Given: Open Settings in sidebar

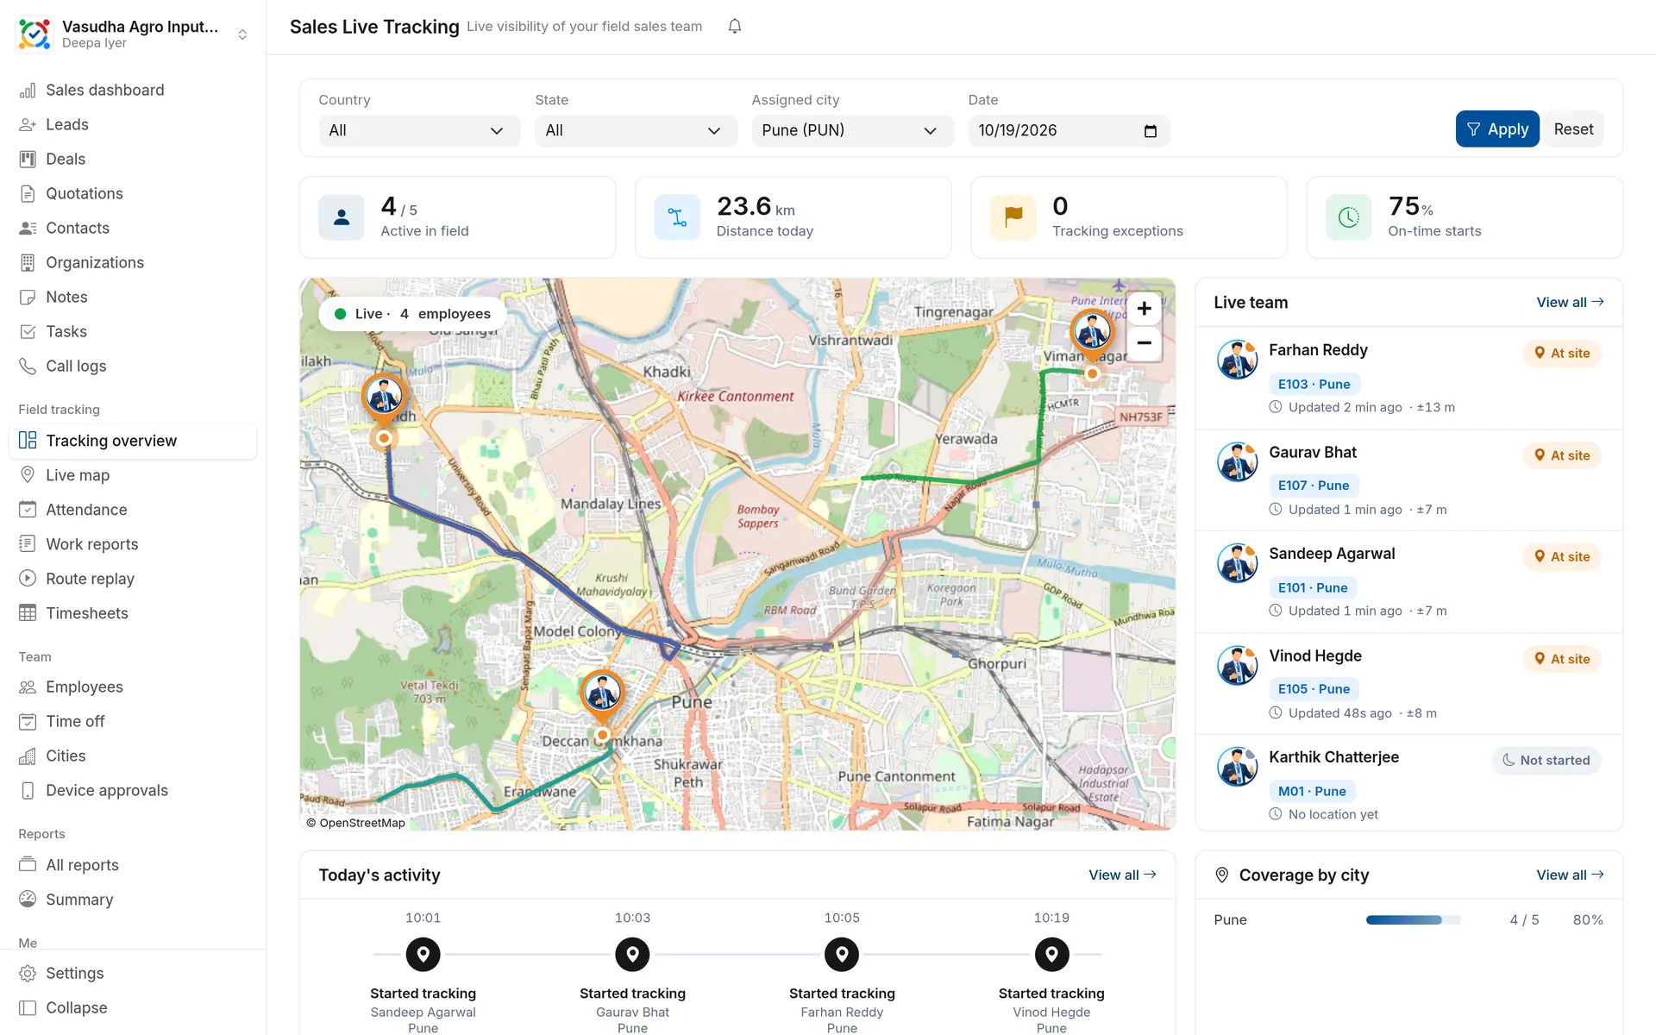Looking at the screenshot, I should [x=133, y=974].
